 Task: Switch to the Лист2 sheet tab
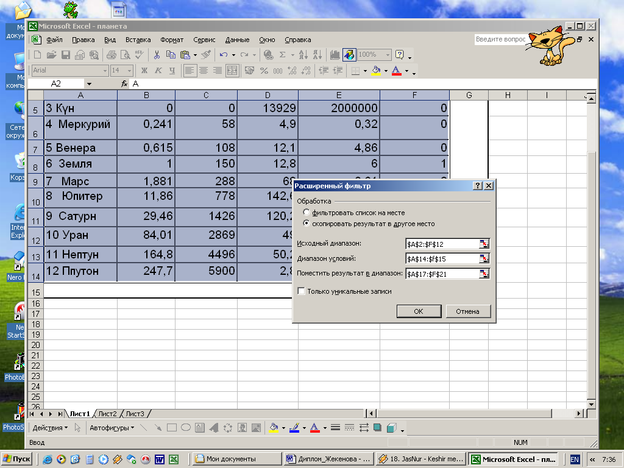point(108,414)
